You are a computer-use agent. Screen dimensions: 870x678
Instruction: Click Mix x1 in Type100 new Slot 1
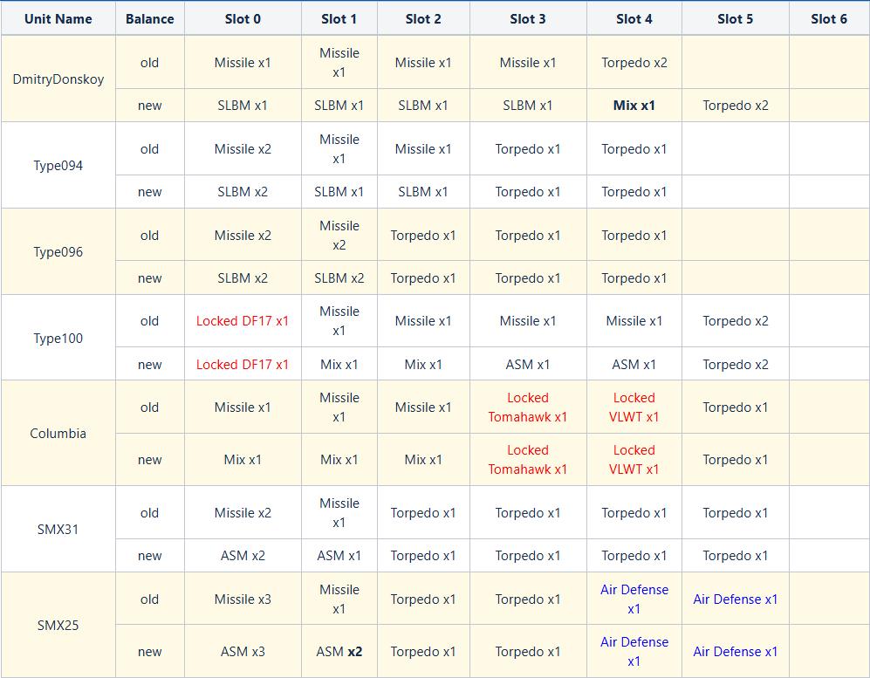pos(339,365)
